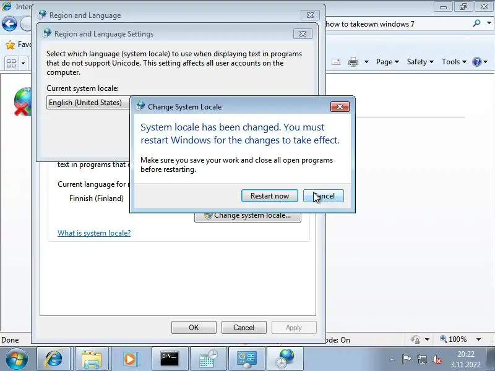Click Action Center flag tray icon
The height and width of the screenshot is (371, 495).
click(x=407, y=359)
